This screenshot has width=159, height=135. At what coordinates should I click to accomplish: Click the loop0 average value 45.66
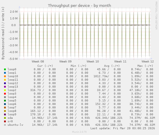tap(101, 69)
